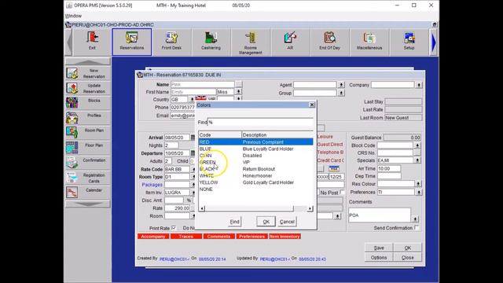Viewport: 503px width, 283px height.
Task: Open the Block Code dropdown arrow
Action: pyautogui.click(x=417, y=145)
